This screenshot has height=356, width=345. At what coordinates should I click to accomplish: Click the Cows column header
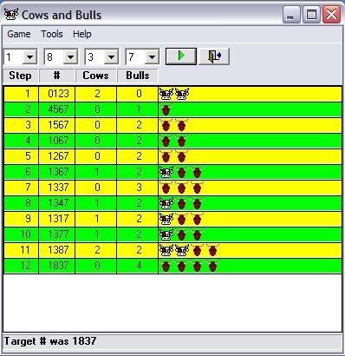point(95,76)
